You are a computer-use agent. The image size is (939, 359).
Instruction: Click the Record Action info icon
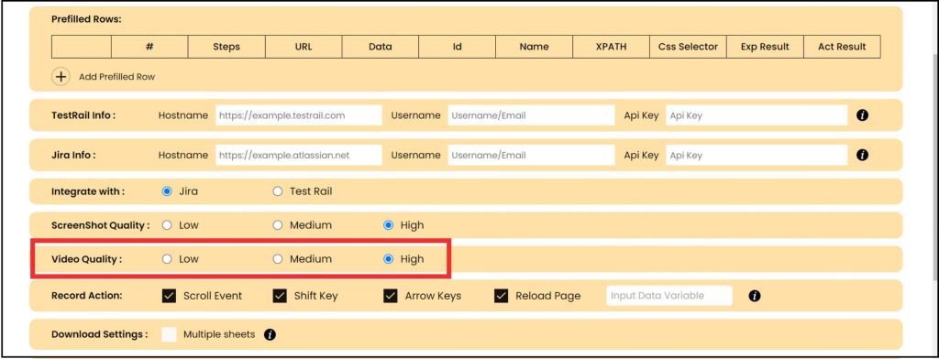coord(755,296)
